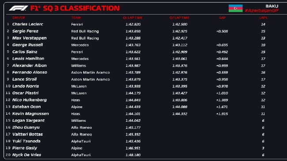Click the Azerbaijan flag icon
The height and width of the screenshot is (161, 287).
[x=236, y=8]
